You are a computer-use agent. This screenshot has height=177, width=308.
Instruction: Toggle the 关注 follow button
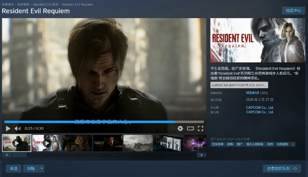(x=13, y=169)
